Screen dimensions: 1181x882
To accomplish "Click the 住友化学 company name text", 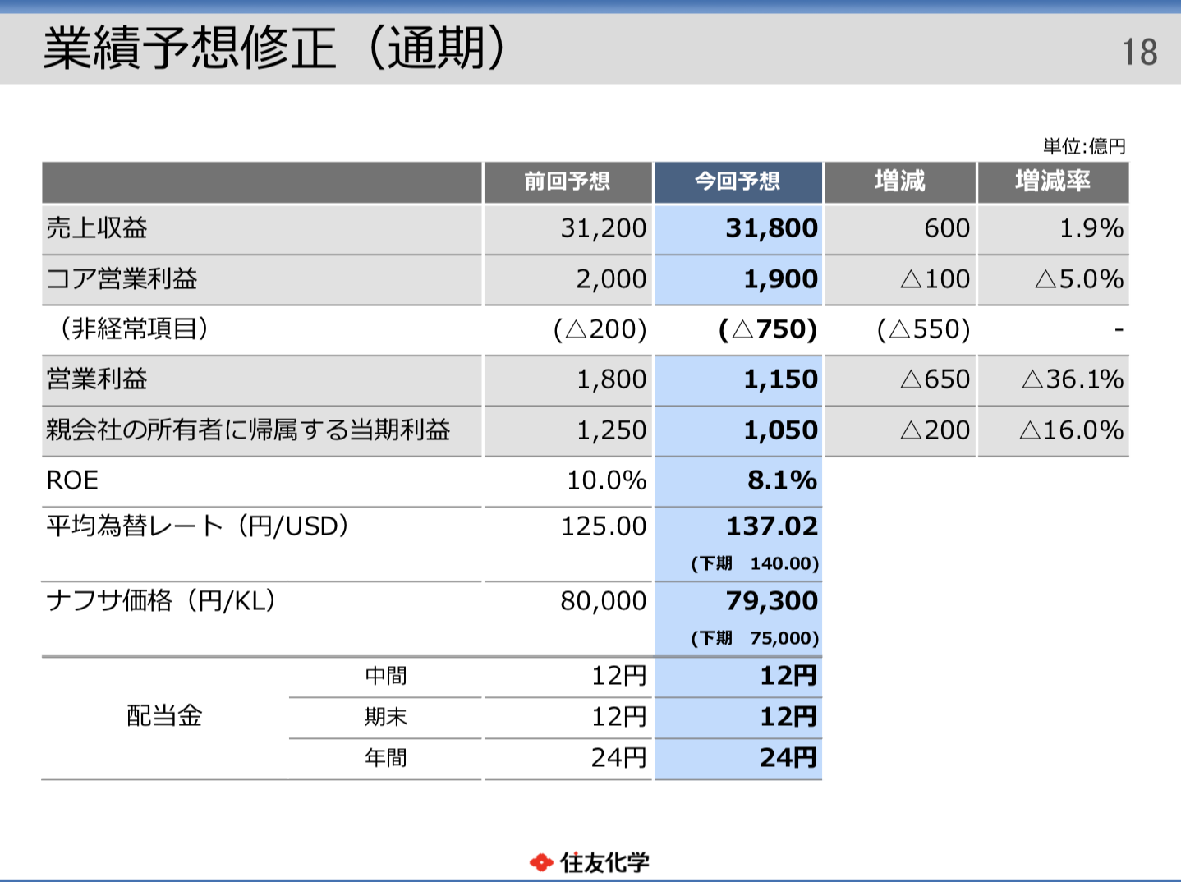I will click(605, 862).
